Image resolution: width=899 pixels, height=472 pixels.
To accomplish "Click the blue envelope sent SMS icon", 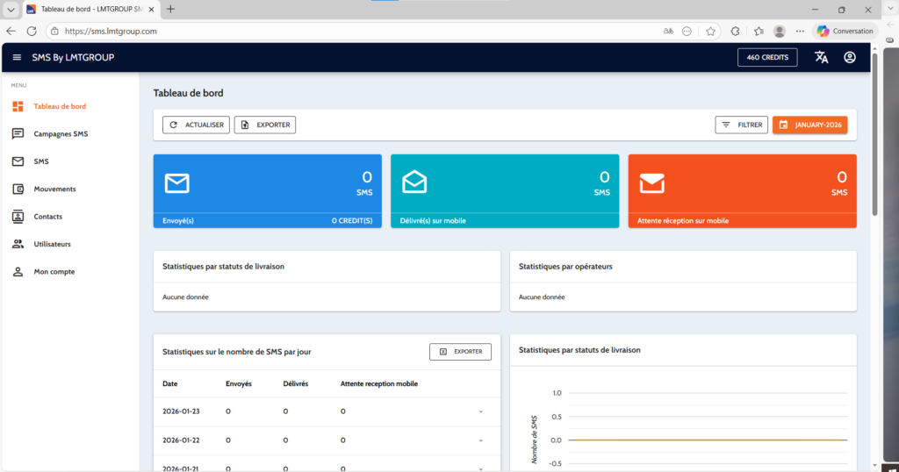I will tap(177, 182).
